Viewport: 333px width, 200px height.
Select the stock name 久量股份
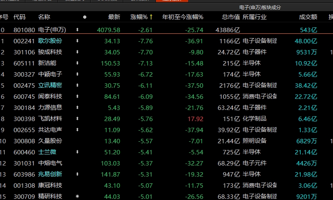pyautogui.click(x=50, y=141)
